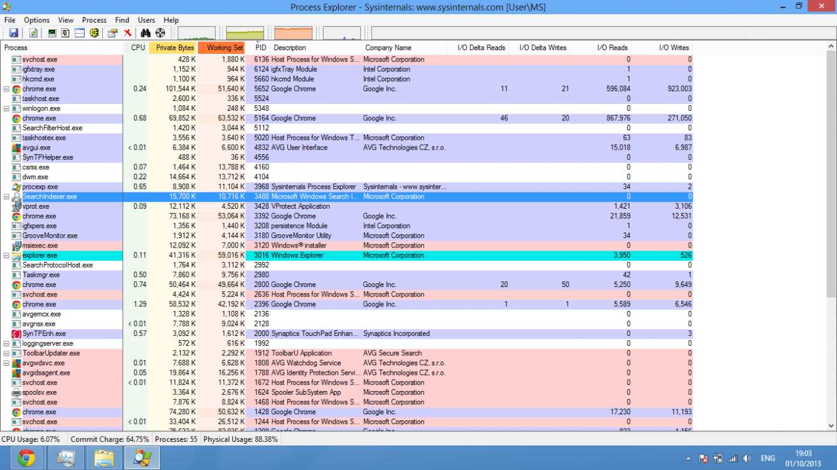
Task: Collapse the explorer.exe tree node
Action: pyautogui.click(x=7, y=255)
